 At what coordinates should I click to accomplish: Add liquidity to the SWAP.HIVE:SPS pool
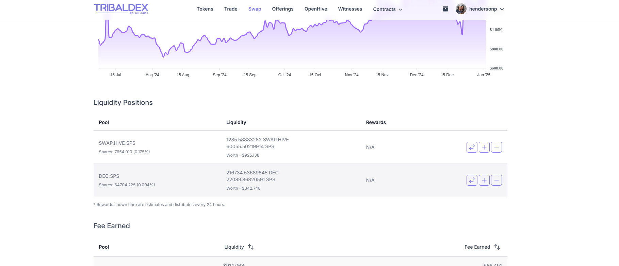484,147
